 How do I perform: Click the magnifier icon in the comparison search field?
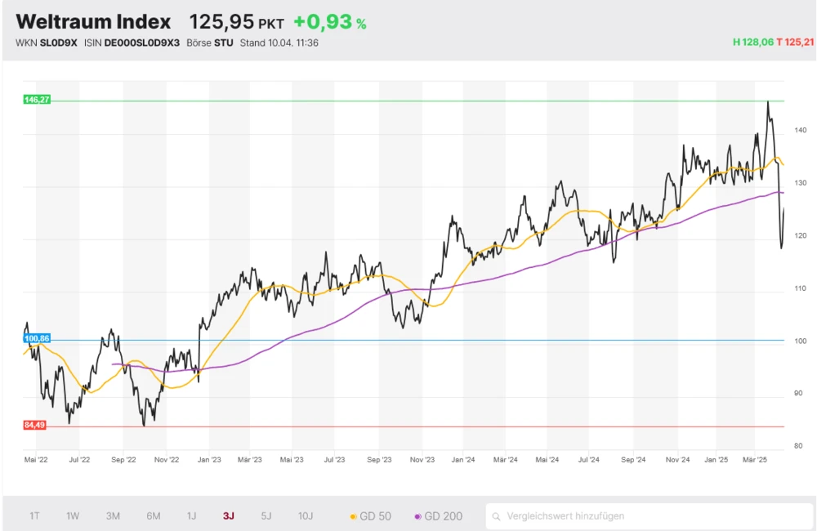point(496,516)
